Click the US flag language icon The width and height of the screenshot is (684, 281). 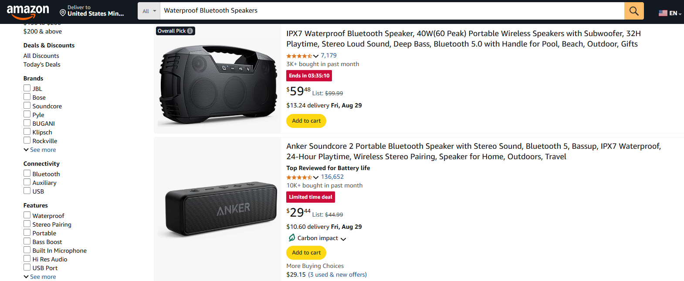(x=663, y=13)
